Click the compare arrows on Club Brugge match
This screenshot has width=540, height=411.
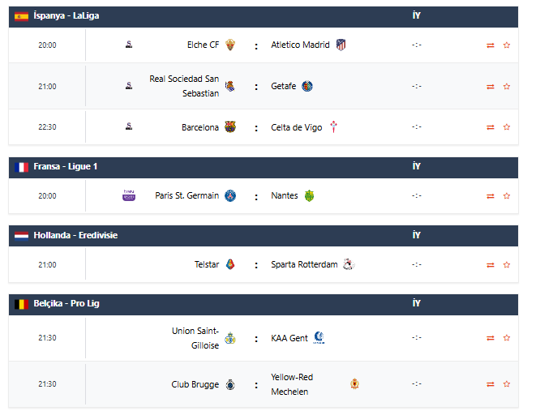coord(490,384)
